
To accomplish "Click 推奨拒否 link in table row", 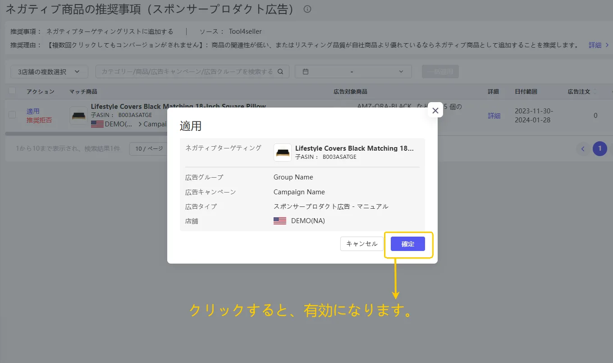I will click(x=39, y=120).
